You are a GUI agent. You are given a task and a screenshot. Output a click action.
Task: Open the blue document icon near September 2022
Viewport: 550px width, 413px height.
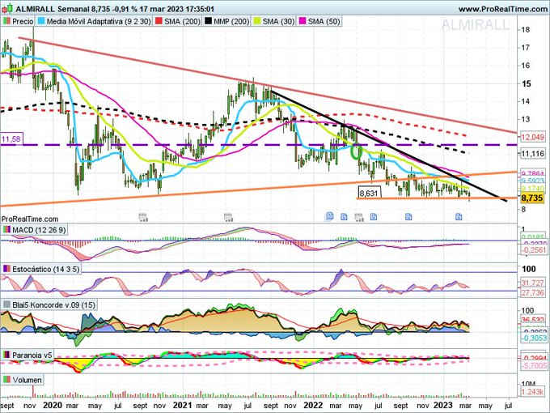coord(408,216)
